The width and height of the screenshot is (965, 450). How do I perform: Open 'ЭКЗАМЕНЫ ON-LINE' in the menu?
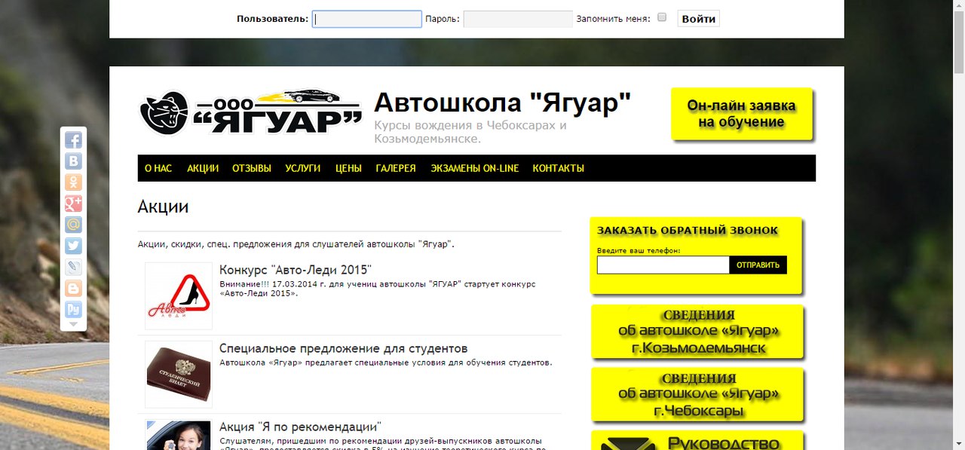[x=475, y=168]
